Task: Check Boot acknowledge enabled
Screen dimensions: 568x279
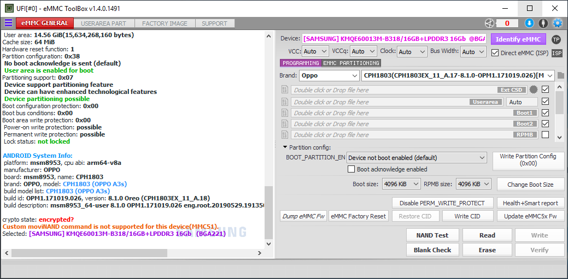Action: (351, 169)
